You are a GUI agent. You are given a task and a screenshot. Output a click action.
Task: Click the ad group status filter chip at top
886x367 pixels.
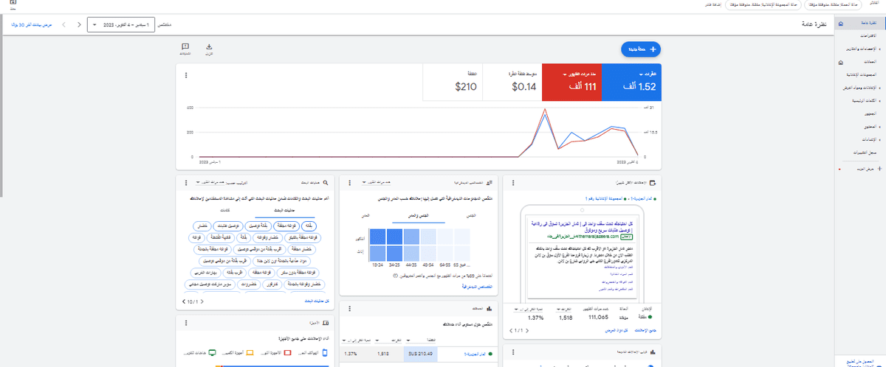point(673,5)
